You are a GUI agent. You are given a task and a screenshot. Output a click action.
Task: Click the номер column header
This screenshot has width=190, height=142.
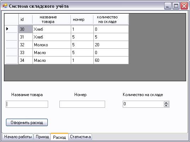pos(82,19)
